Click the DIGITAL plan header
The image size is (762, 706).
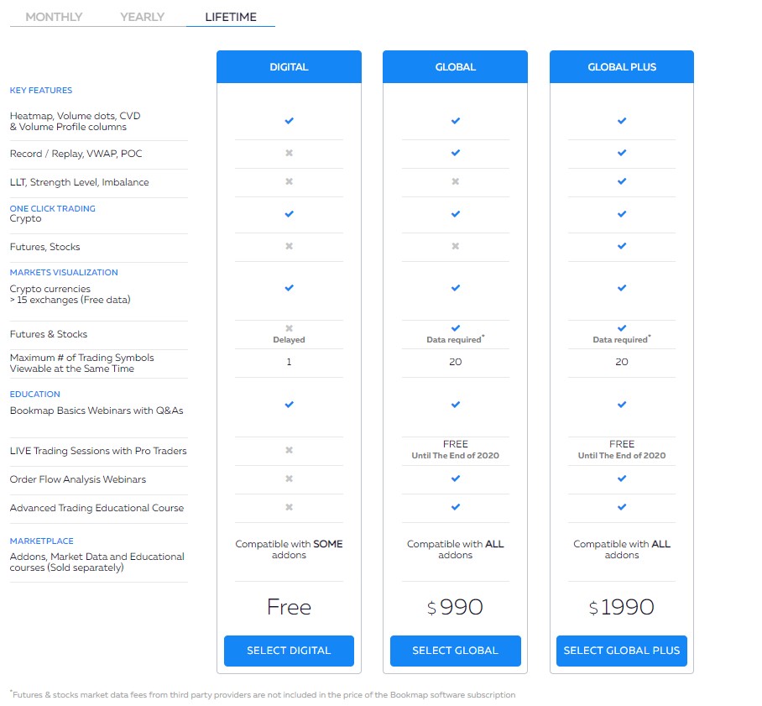click(x=290, y=66)
